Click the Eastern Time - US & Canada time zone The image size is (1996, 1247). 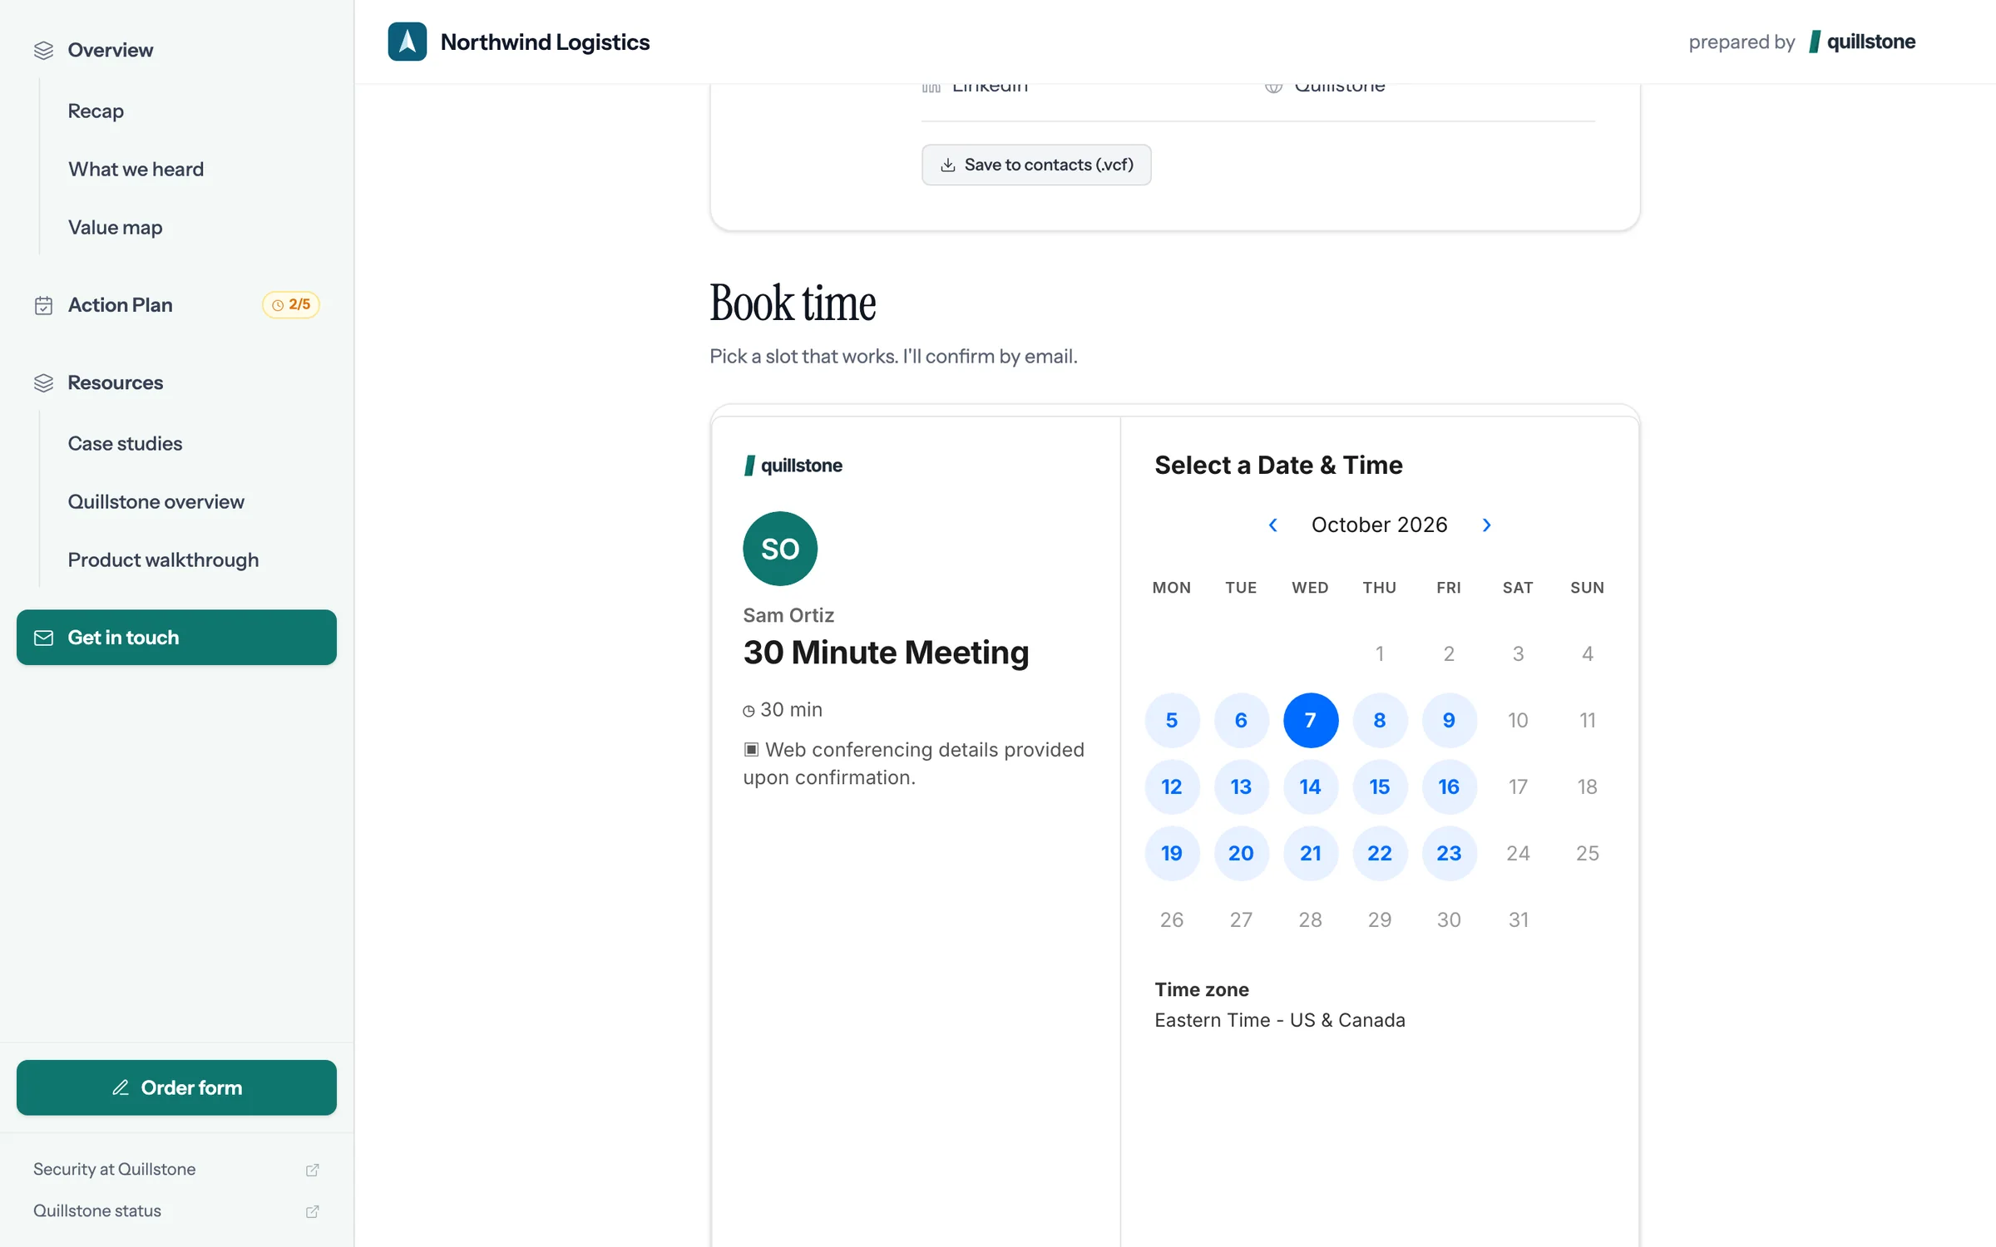[1280, 1020]
